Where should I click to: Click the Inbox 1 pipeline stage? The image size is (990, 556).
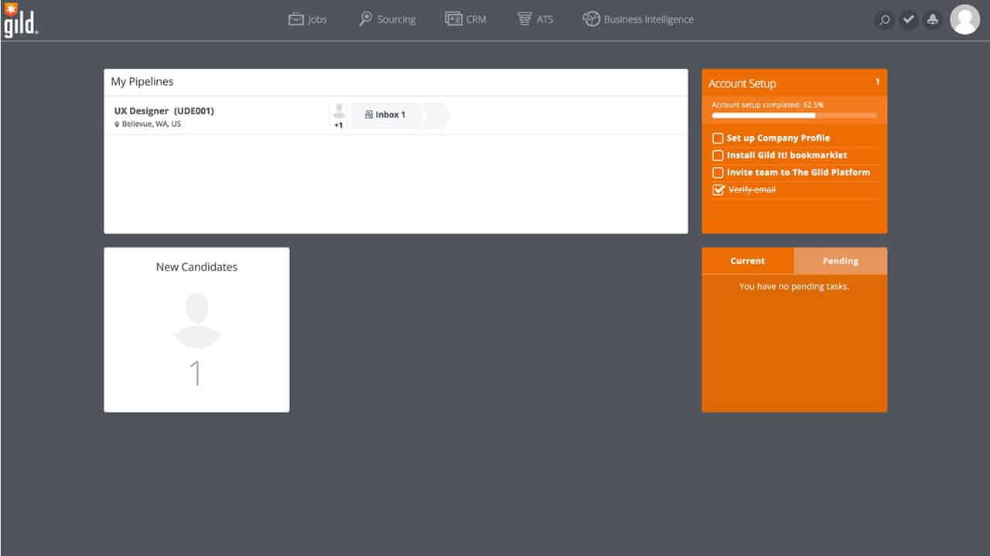click(x=386, y=114)
